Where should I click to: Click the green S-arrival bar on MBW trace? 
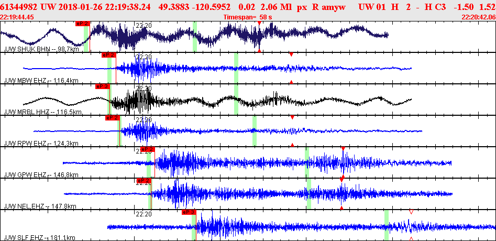(x=236, y=68)
